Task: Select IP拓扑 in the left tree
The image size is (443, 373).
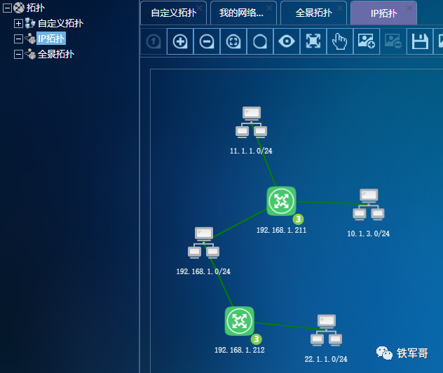Action: 51,39
